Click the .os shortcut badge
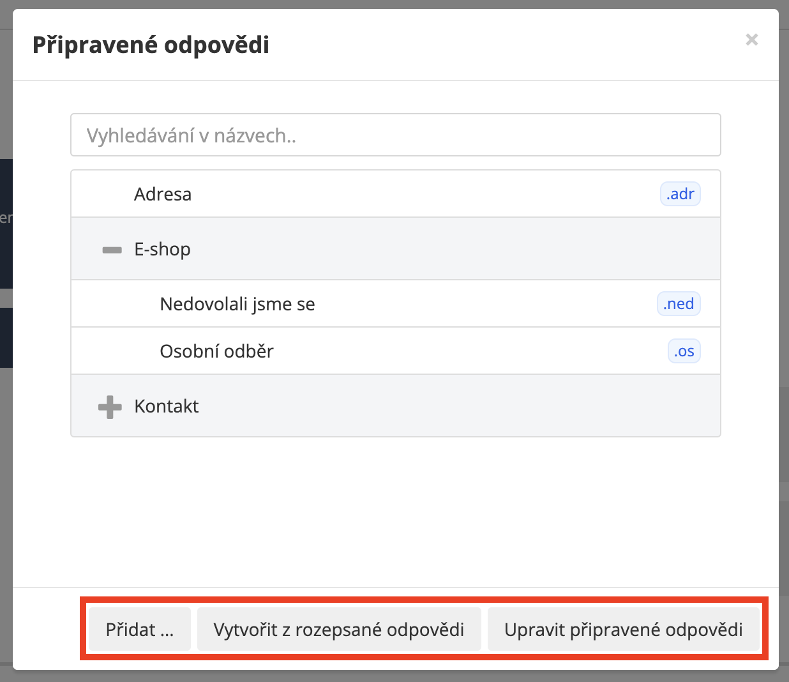789x682 pixels. (x=684, y=351)
